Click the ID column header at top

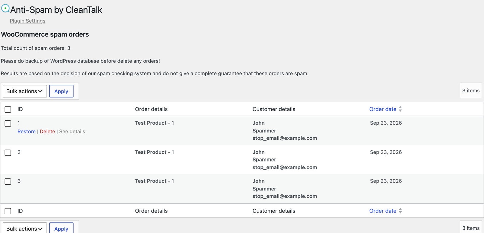(20, 109)
